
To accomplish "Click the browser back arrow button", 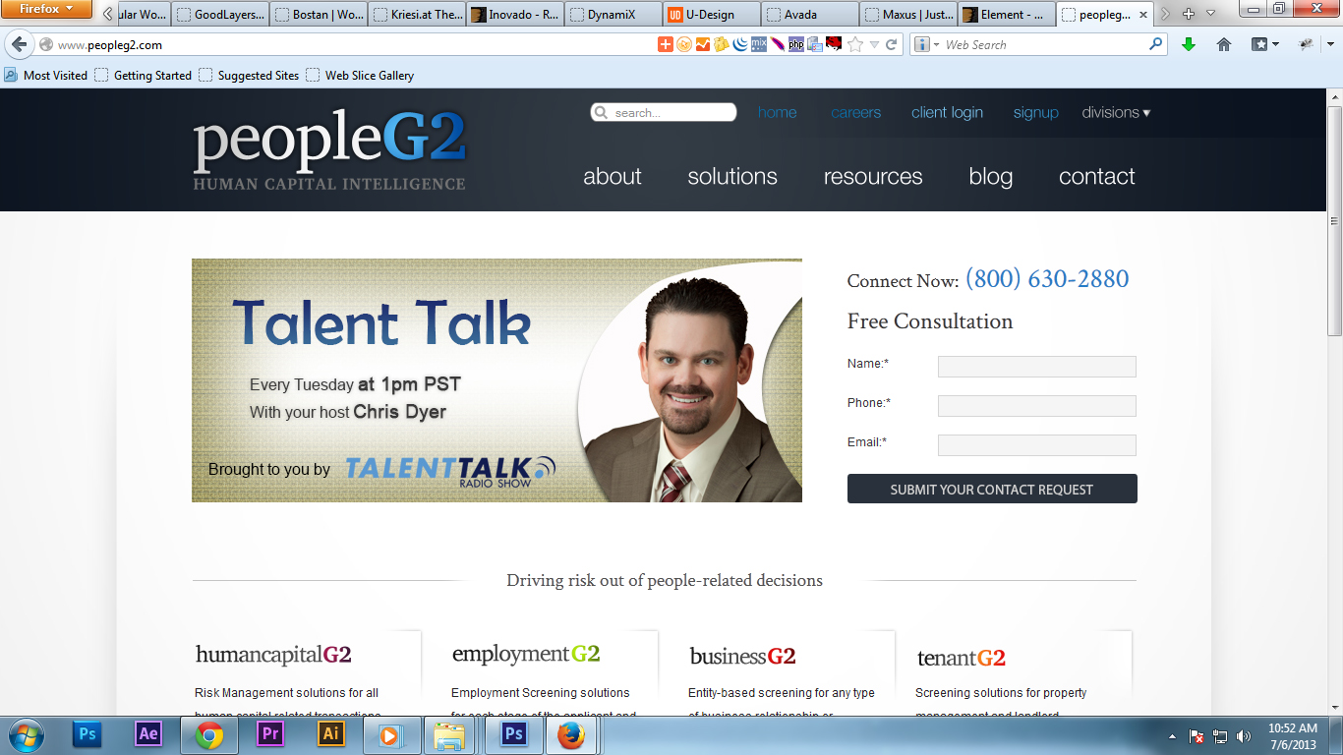I will click(19, 45).
